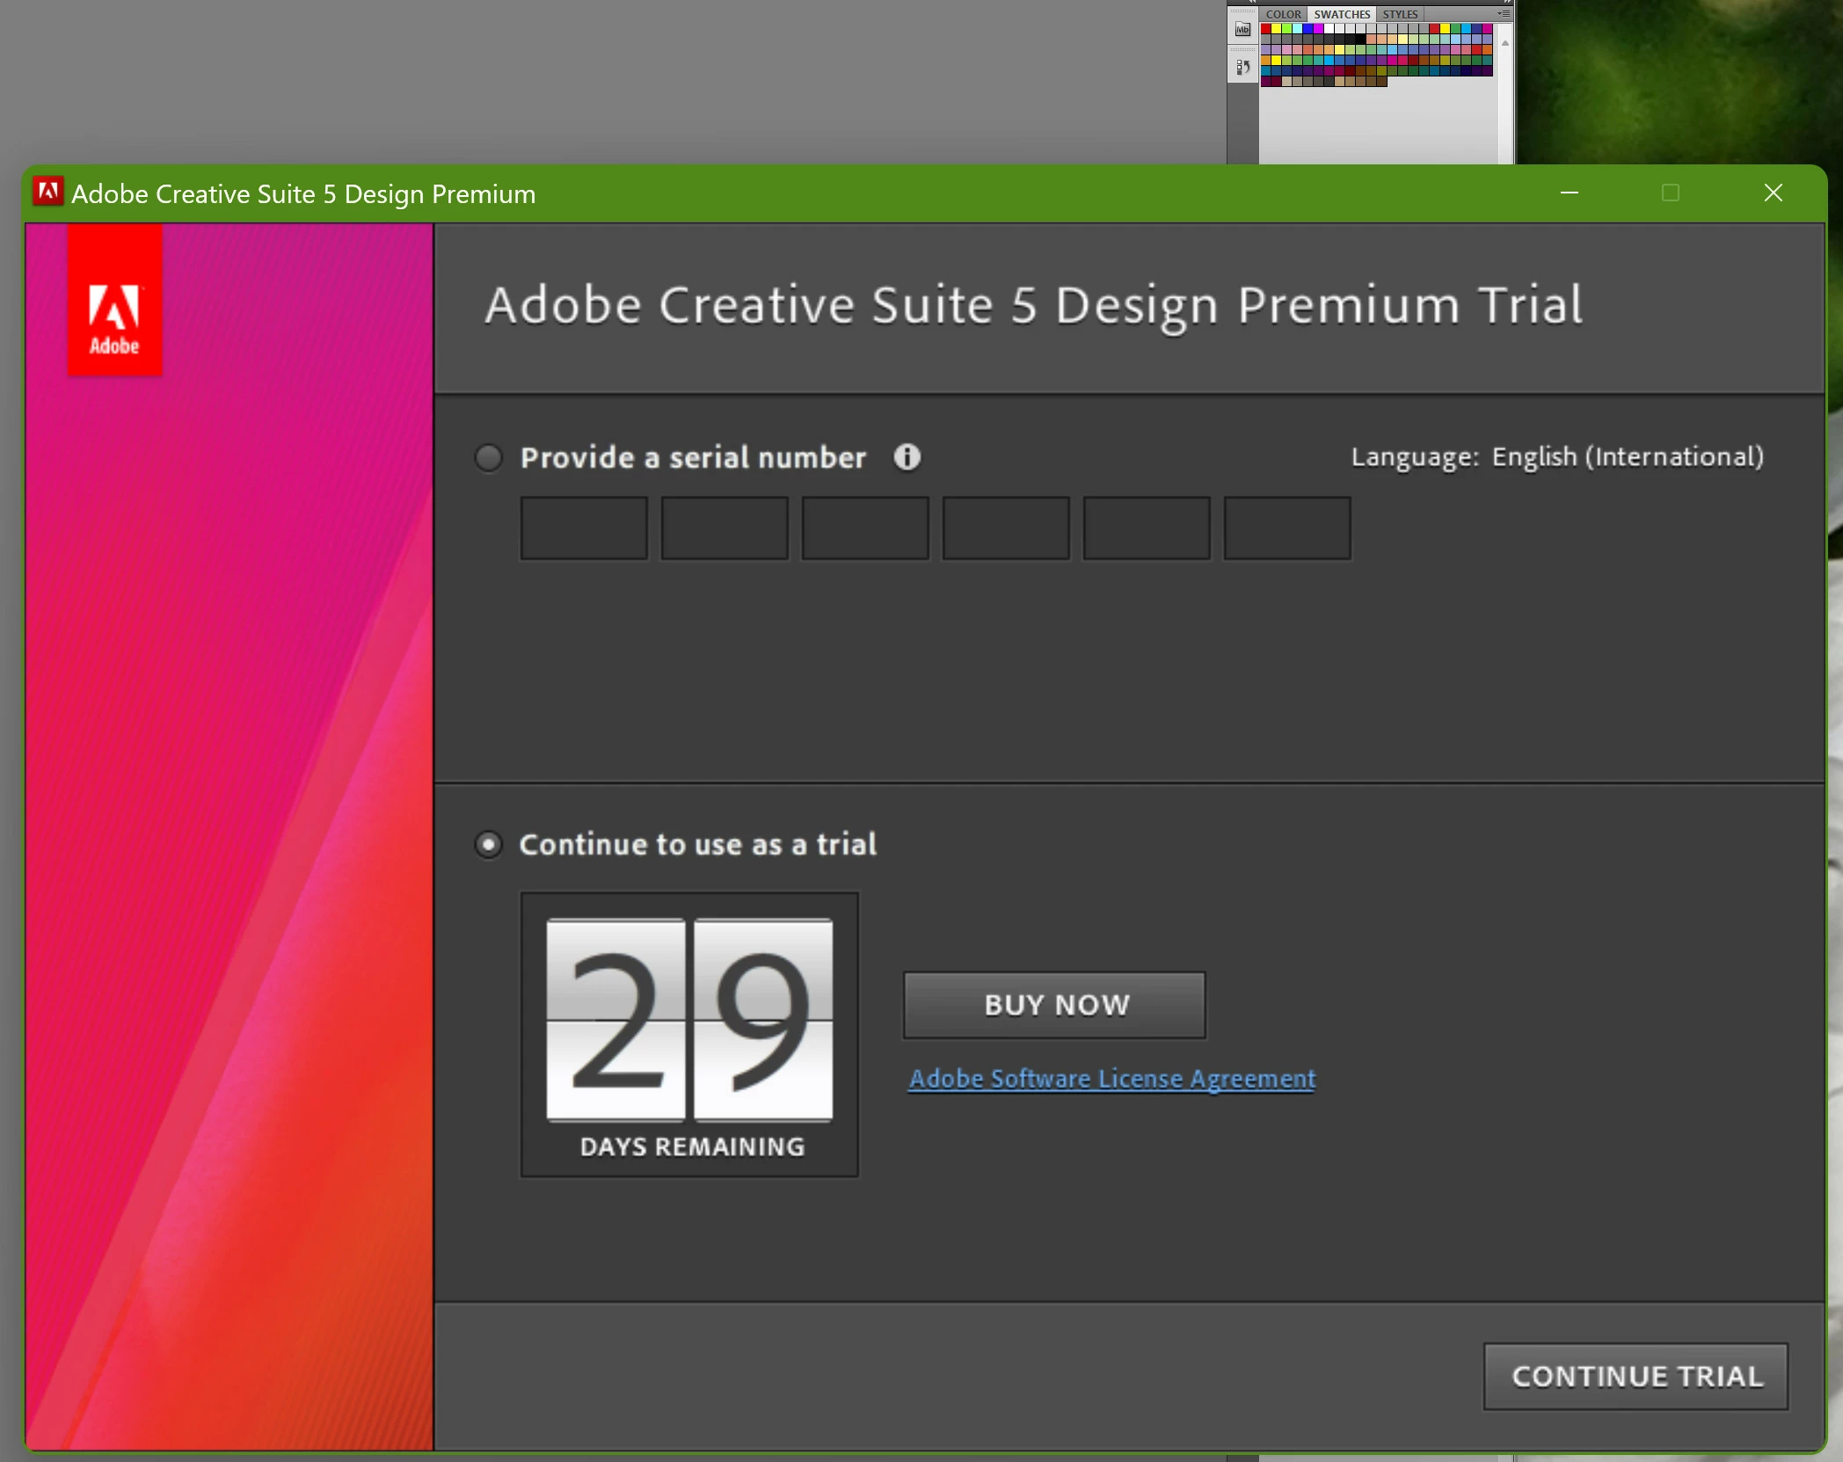Screen dimensions: 1843x1462
Task: Close the Creative Suite trial dialog
Action: click(1773, 193)
